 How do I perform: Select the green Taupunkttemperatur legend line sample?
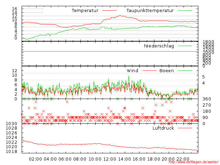pos(185,11)
